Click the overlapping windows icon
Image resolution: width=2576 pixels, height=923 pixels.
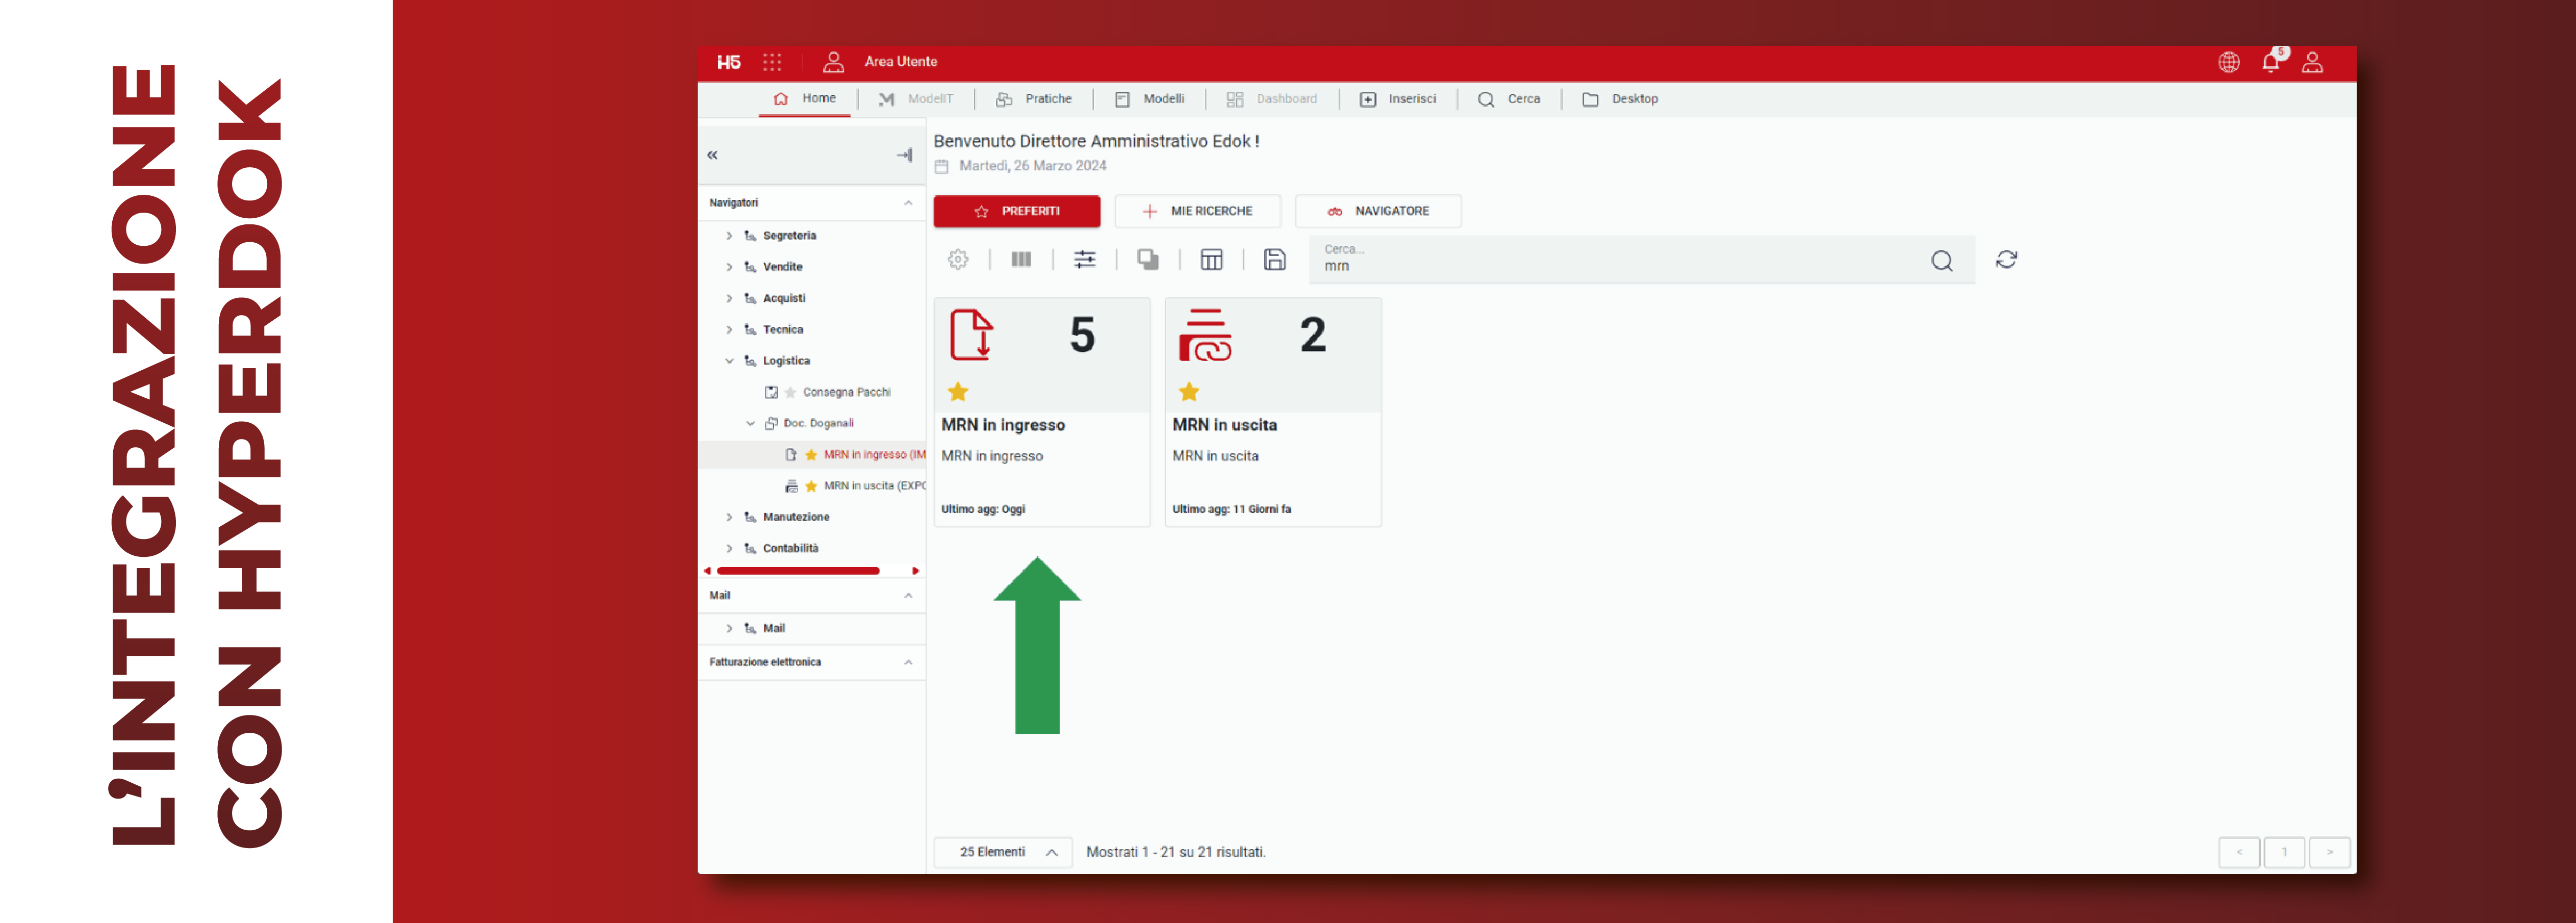pyautogui.click(x=1148, y=260)
